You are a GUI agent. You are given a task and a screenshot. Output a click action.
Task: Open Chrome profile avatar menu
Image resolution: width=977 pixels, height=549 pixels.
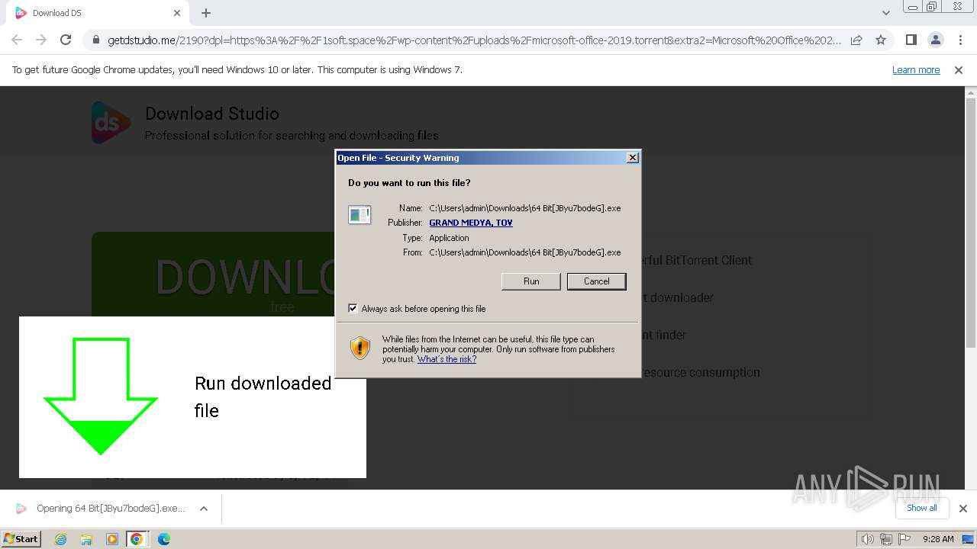pyautogui.click(x=935, y=40)
